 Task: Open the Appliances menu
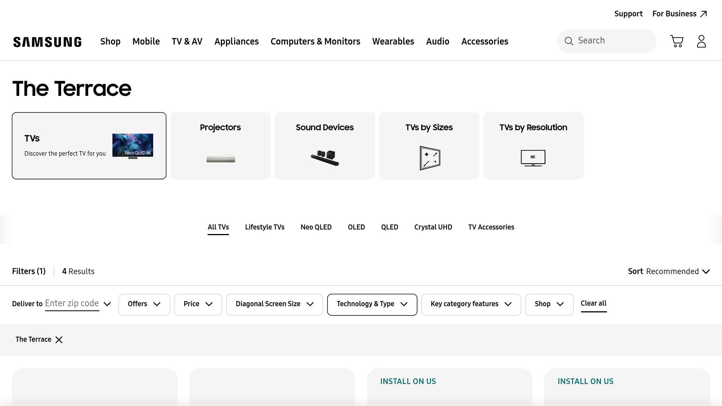[x=237, y=42]
